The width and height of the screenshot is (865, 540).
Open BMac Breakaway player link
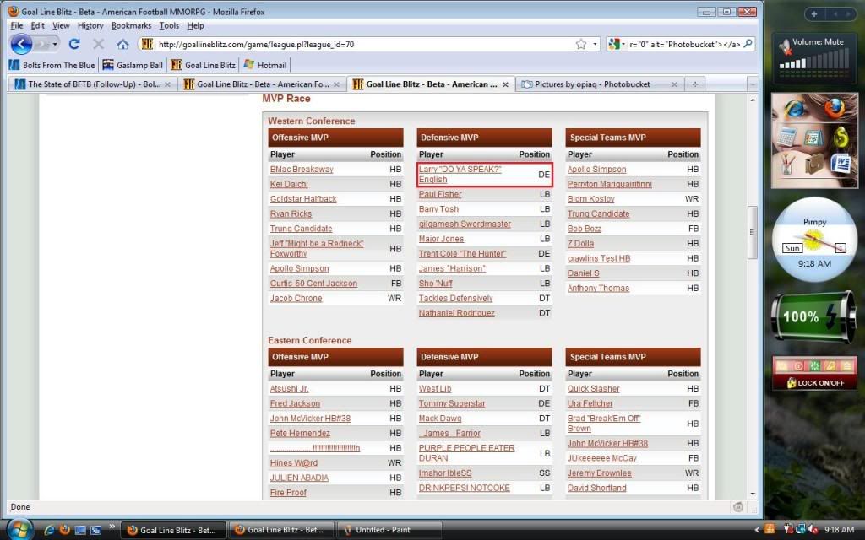(302, 170)
